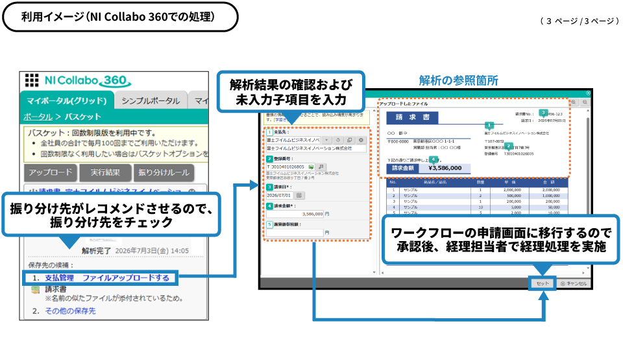Close the analysis dialog with top-right x
Viewport: 623px width, 350px height.
click(x=588, y=93)
